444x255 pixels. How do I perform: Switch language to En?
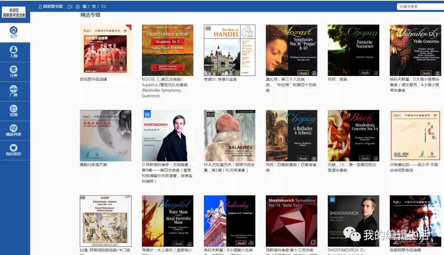104,7
